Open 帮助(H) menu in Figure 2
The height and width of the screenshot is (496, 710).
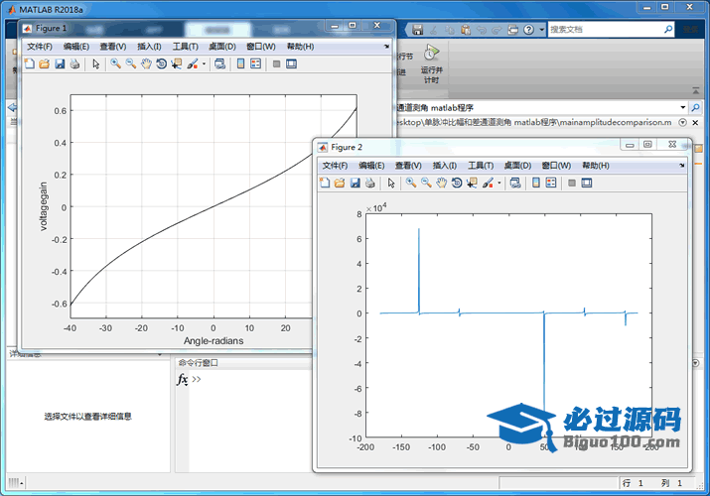click(596, 166)
